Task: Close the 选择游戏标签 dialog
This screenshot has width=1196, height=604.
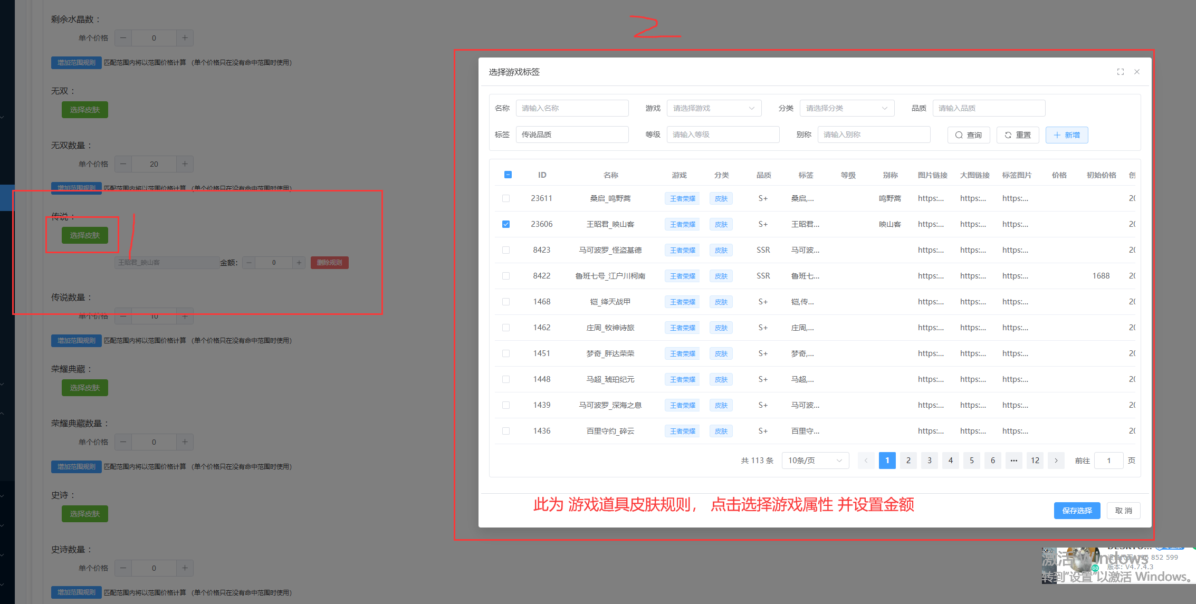Action: pyautogui.click(x=1137, y=72)
